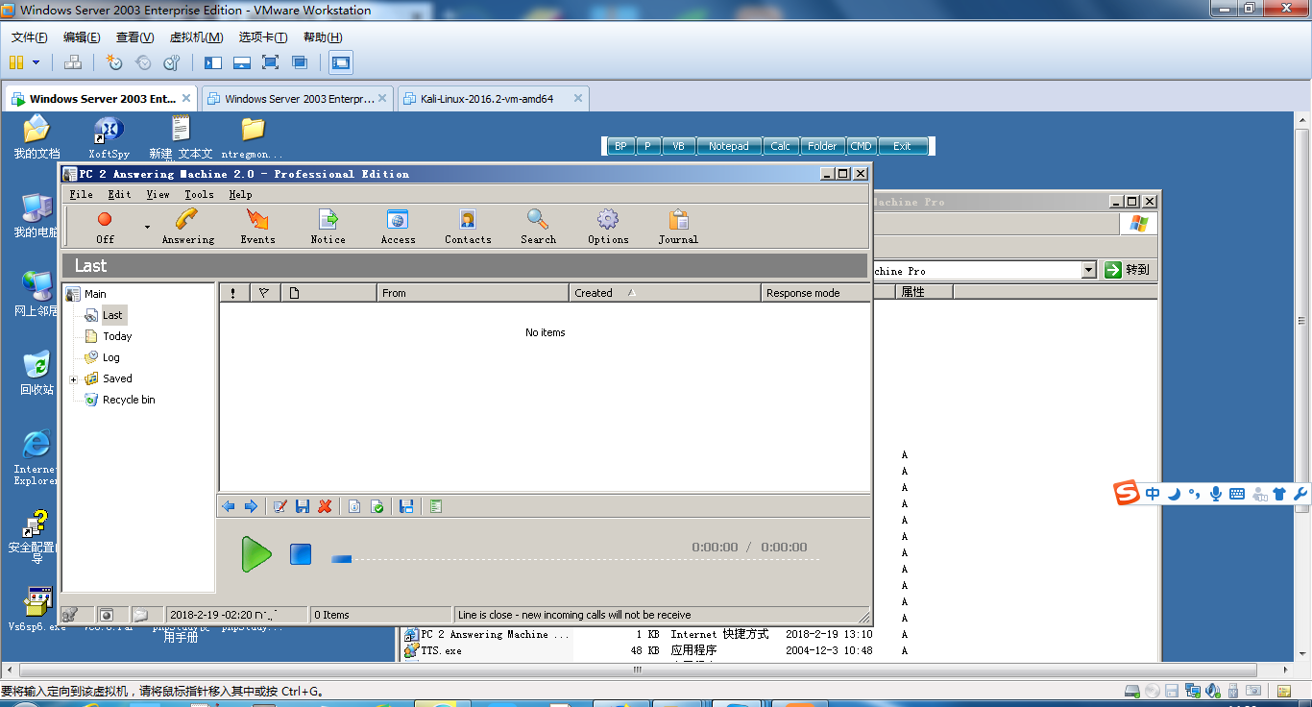Click the red X delete icon
Viewport: 1312px width, 707px height.
pyautogui.click(x=326, y=506)
